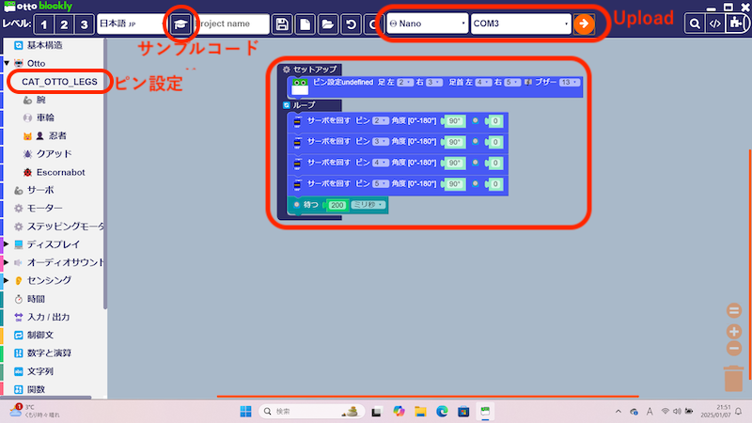Click the undo arrow icon

coord(350,23)
